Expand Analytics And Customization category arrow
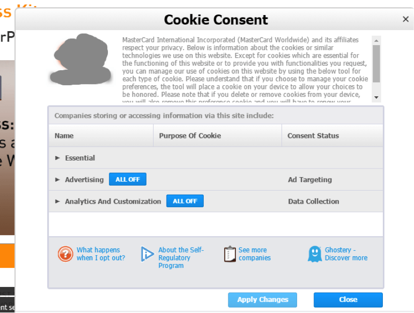Viewport: 414px width, 313px height. (x=57, y=201)
